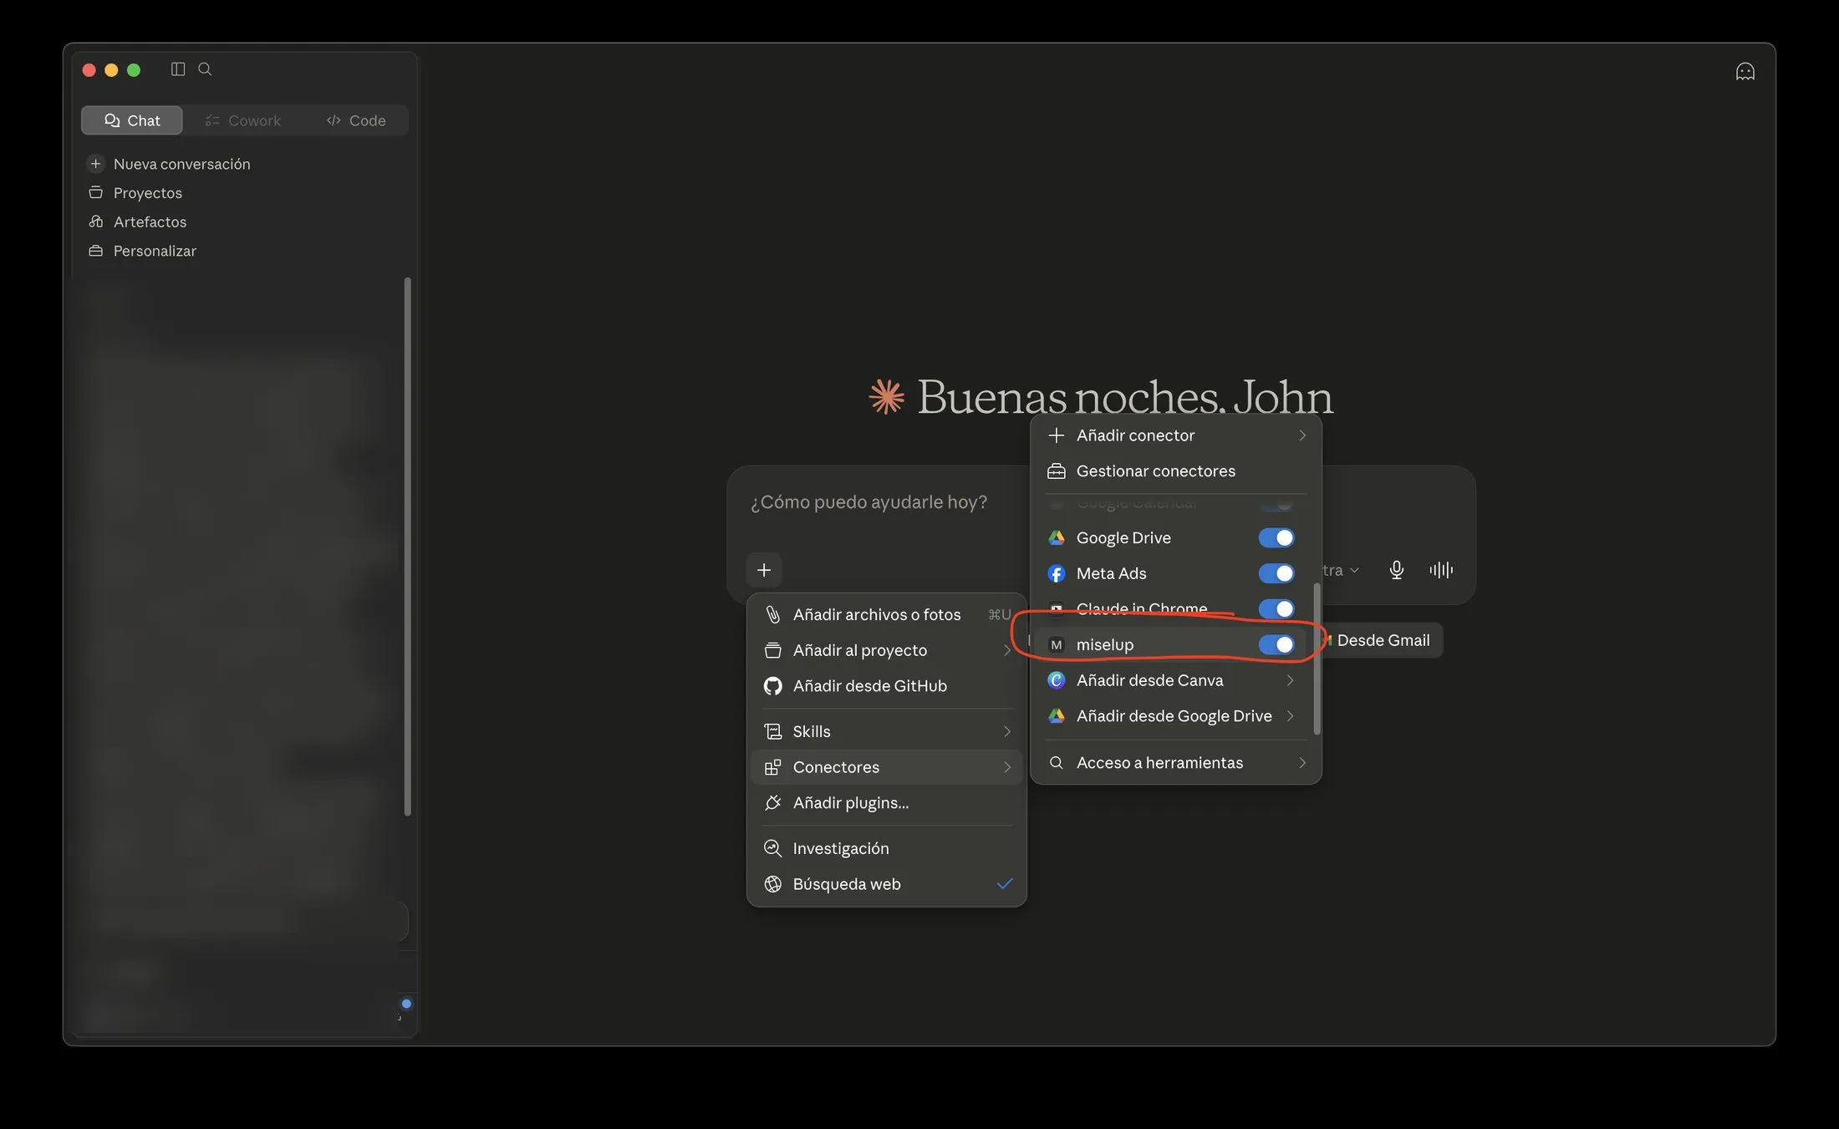Click the Investigación research icon
Viewport: 1839px width, 1129px height.
pyautogui.click(x=772, y=848)
